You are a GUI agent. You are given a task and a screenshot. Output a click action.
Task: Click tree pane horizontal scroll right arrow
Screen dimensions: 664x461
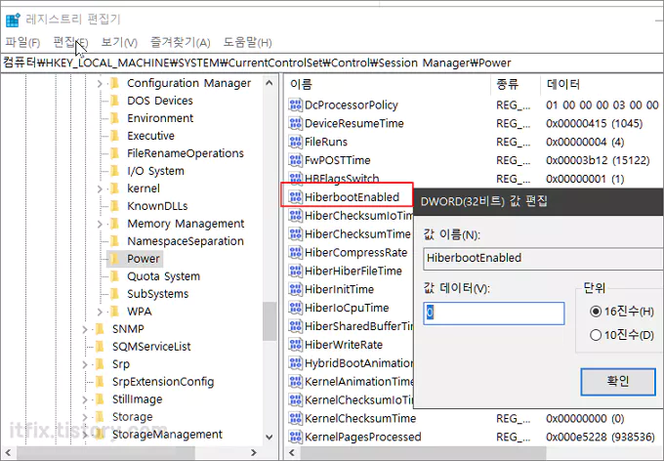click(x=254, y=452)
